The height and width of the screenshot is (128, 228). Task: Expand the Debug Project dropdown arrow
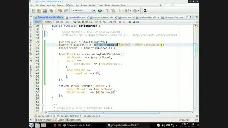point(130,11)
